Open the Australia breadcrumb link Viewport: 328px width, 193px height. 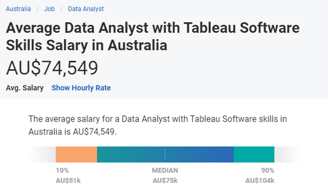[x=18, y=9]
